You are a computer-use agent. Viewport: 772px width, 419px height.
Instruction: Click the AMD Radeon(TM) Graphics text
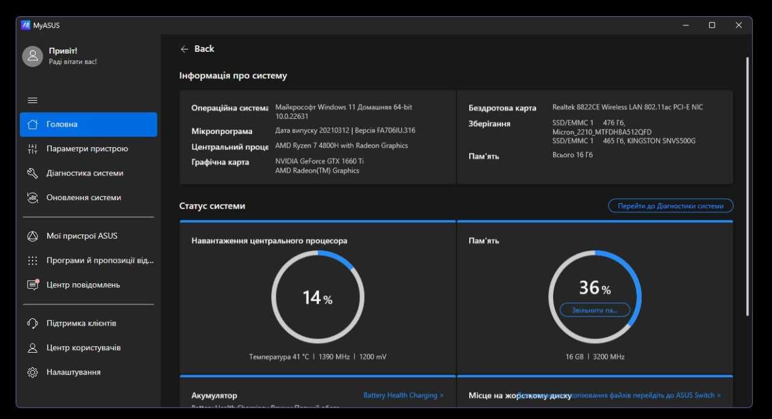(x=317, y=171)
